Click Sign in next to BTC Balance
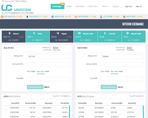 point(129,47)
